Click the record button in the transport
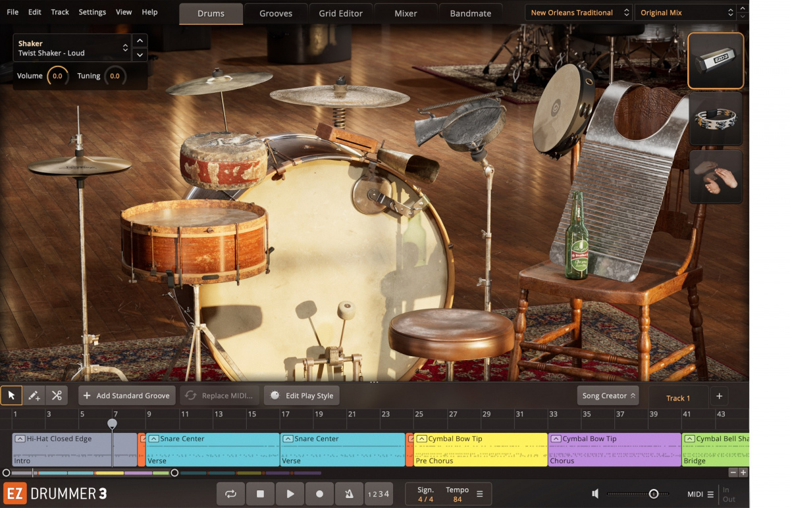Viewport: 790px width, 508px height. (319, 494)
